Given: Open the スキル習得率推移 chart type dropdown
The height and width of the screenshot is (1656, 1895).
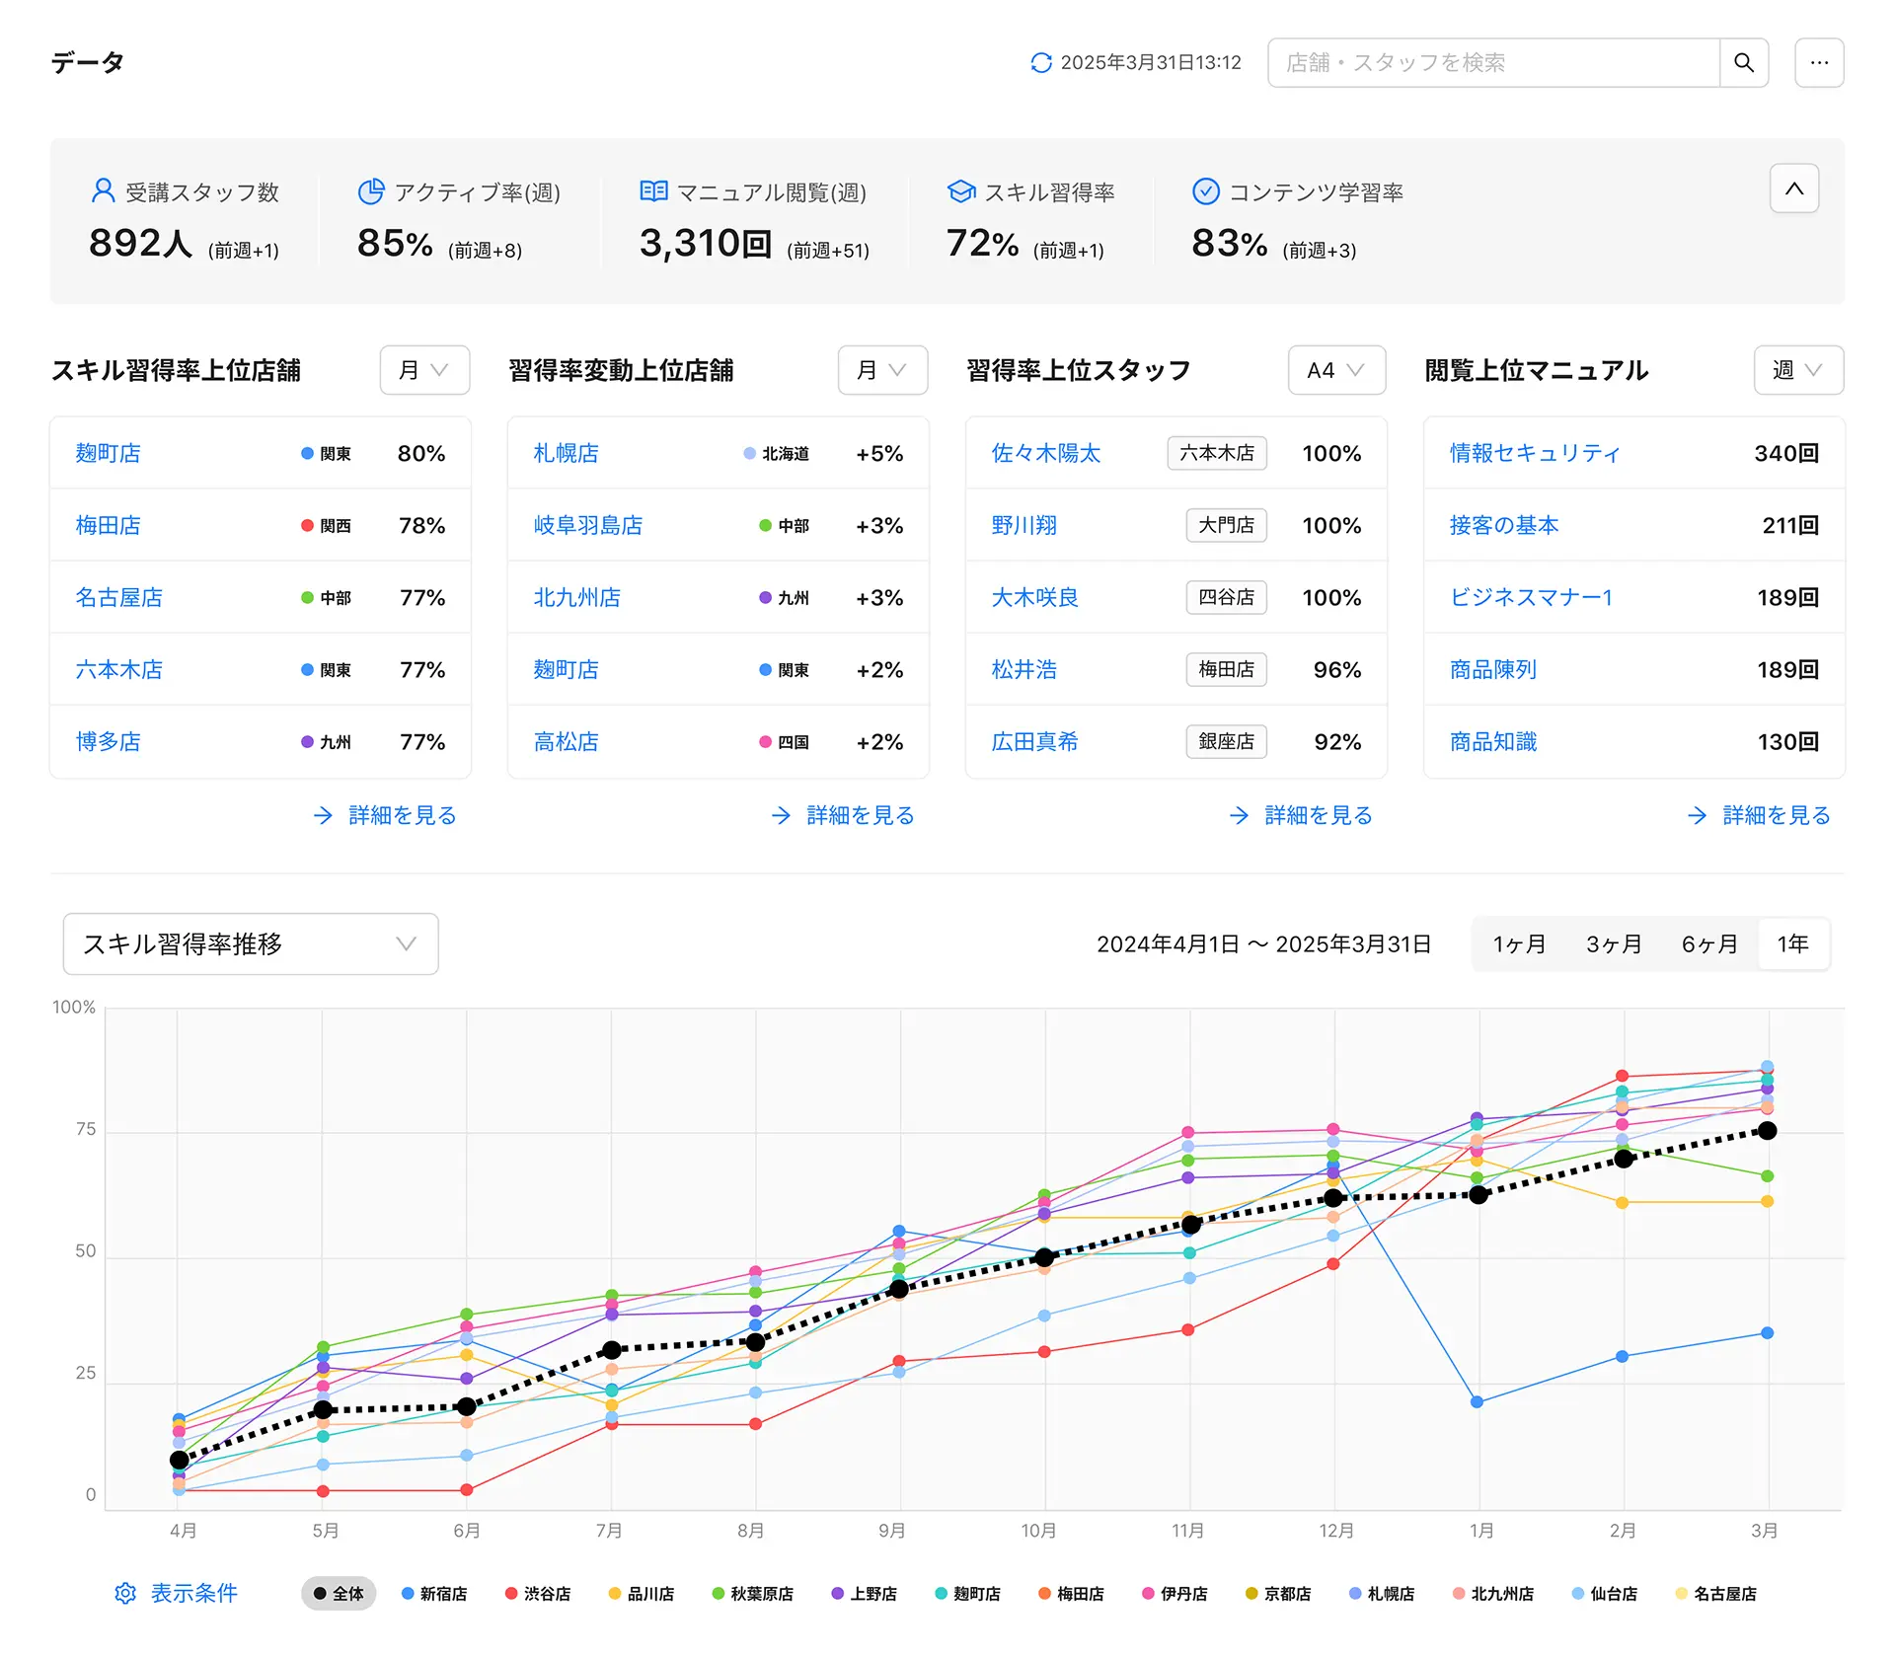Looking at the screenshot, I should pos(251,944).
